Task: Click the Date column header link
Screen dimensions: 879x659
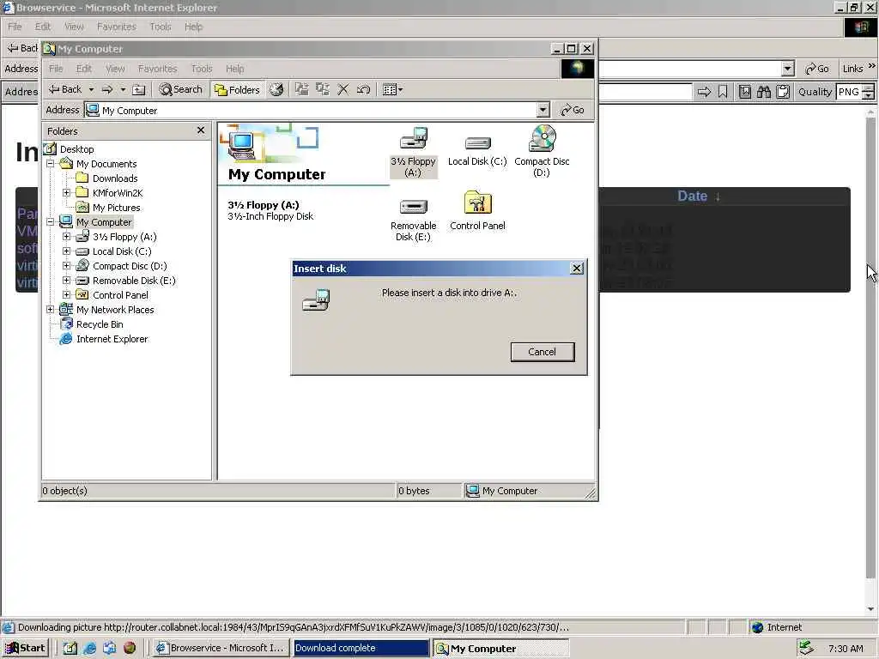Action: pos(693,196)
